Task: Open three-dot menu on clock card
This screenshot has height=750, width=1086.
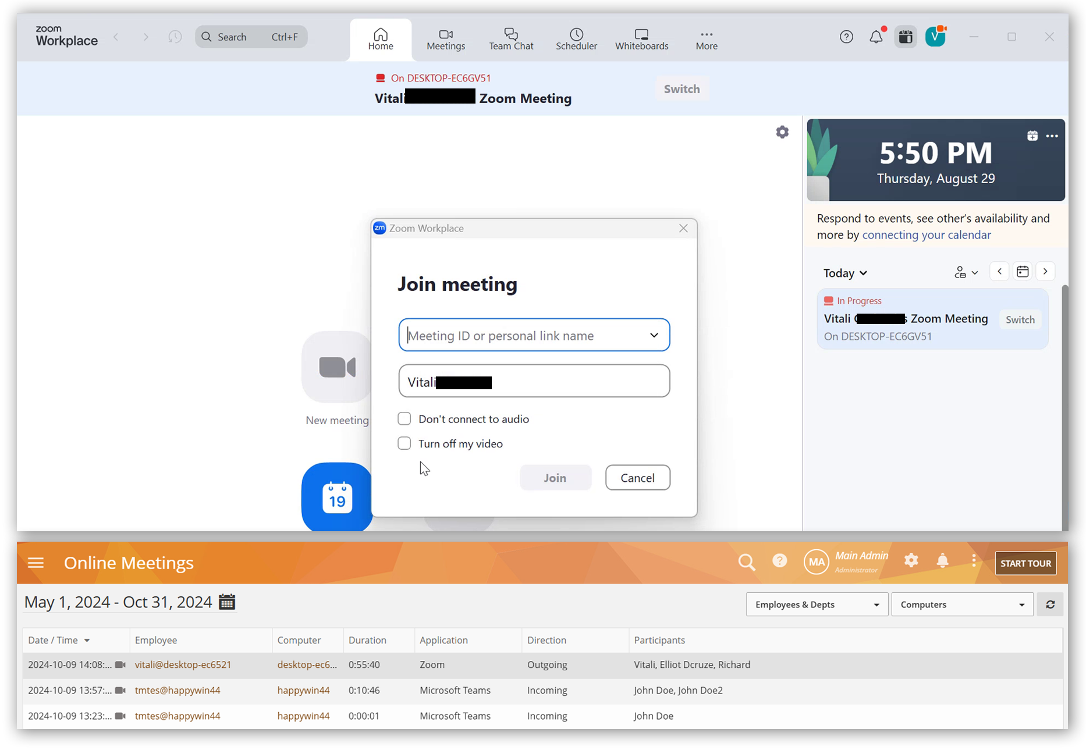Action: (x=1052, y=136)
